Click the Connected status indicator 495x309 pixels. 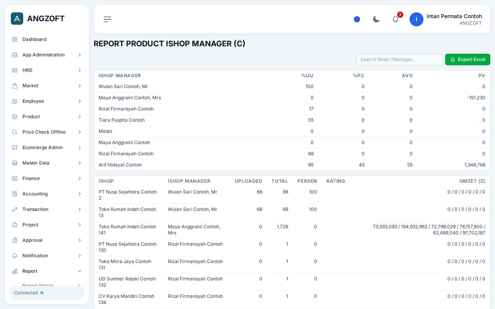pyautogui.click(x=47, y=293)
